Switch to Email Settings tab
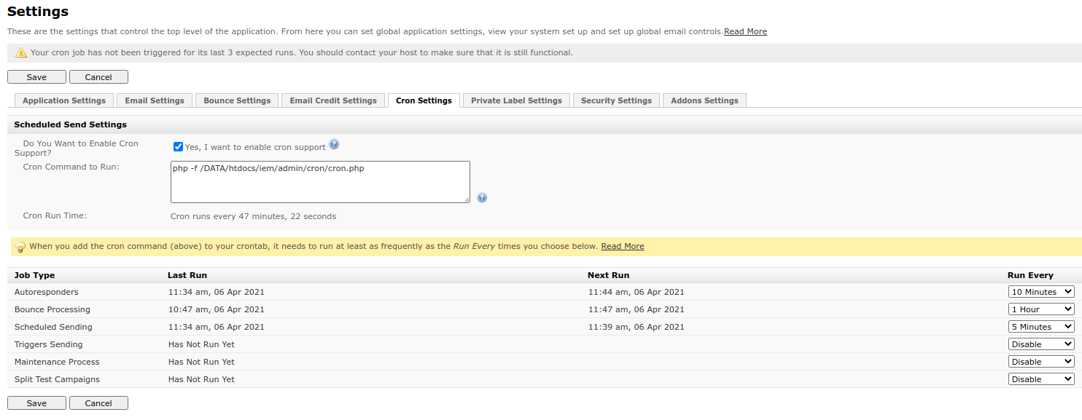This screenshot has height=420, width=1082. point(155,100)
